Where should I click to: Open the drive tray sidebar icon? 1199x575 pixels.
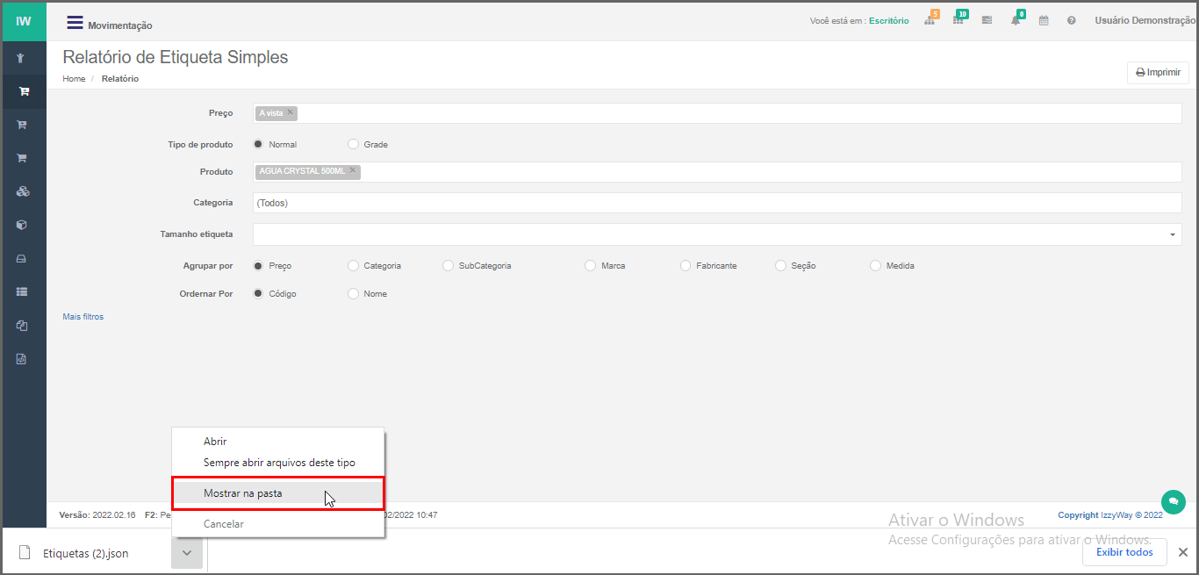coord(23,258)
